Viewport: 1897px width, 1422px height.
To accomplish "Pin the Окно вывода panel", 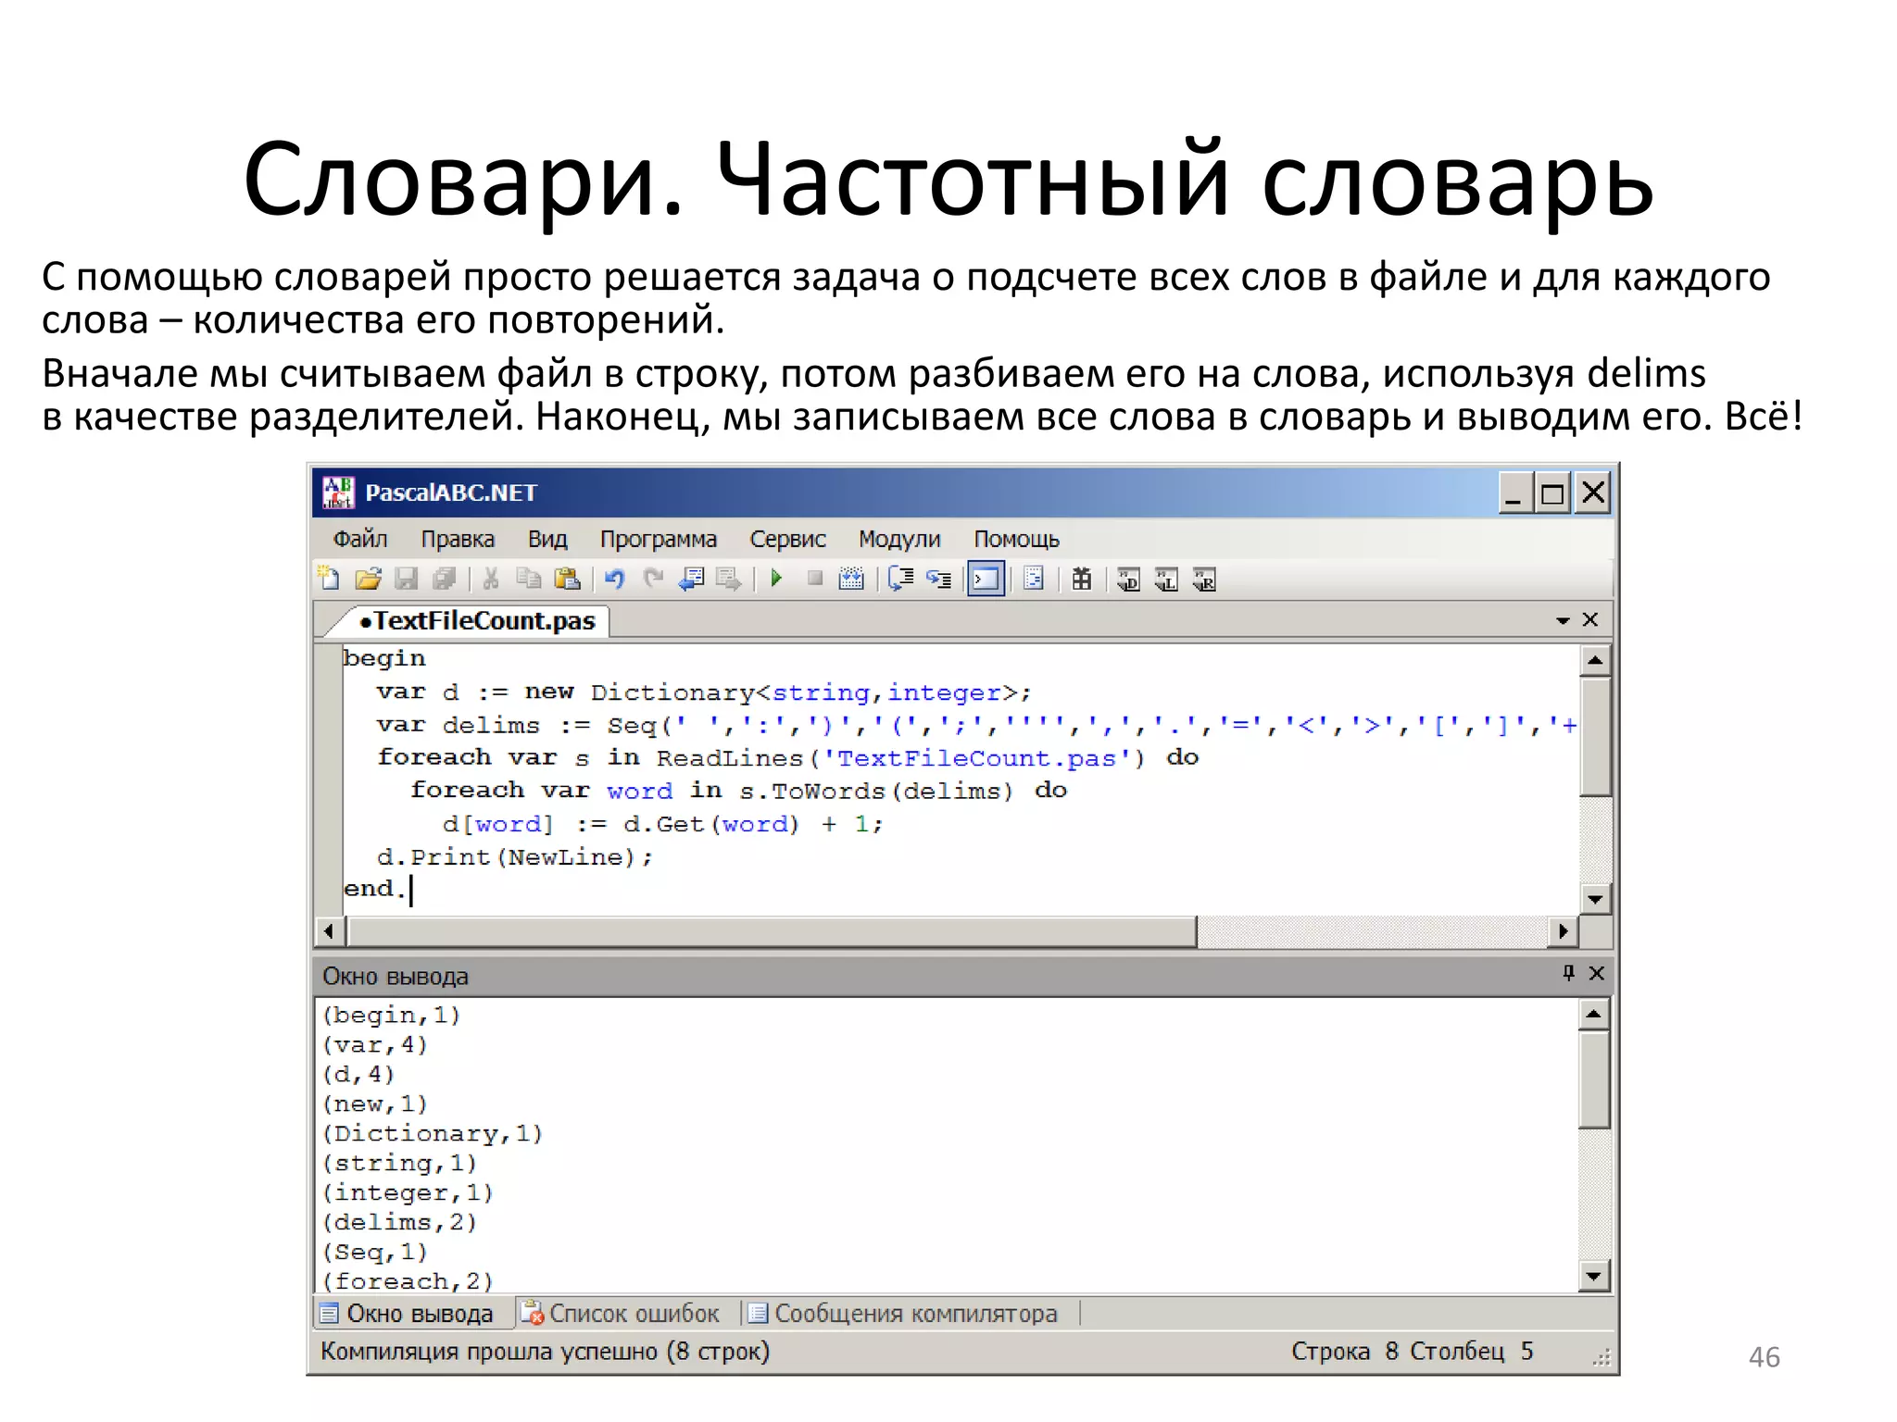I will [x=1568, y=973].
